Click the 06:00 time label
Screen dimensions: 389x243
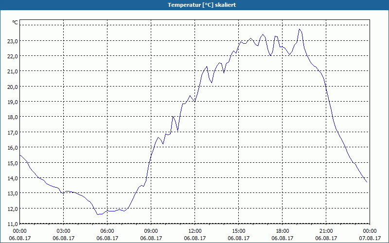[x=107, y=231]
